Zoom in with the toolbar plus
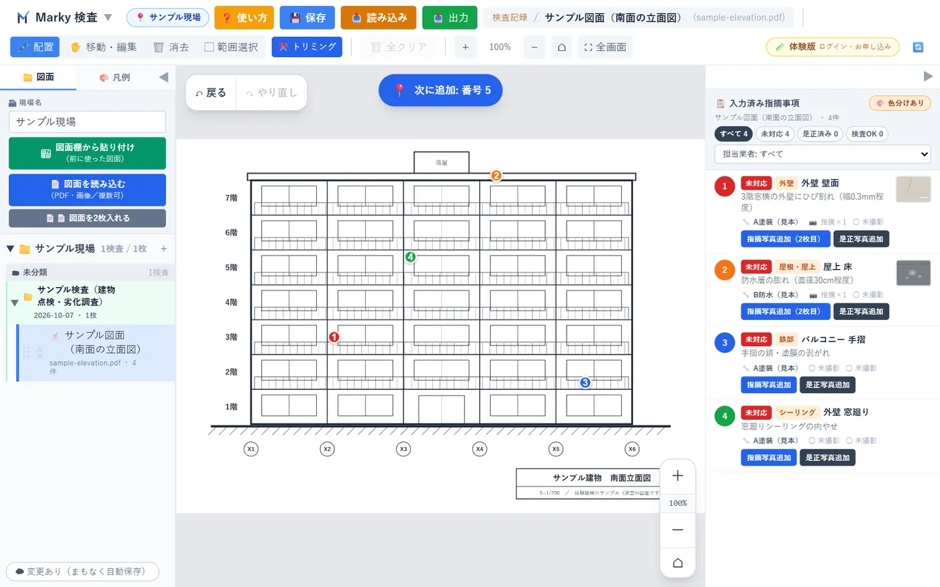The height and width of the screenshot is (587, 940). (465, 47)
